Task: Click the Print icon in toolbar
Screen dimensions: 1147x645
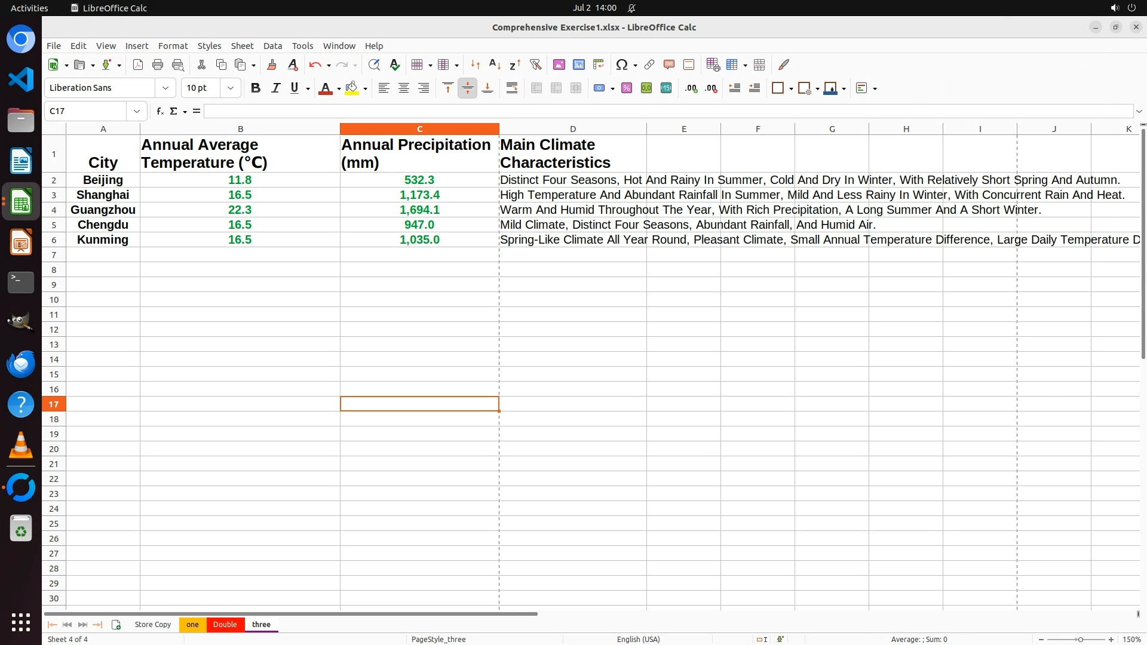Action: (158, 64)
